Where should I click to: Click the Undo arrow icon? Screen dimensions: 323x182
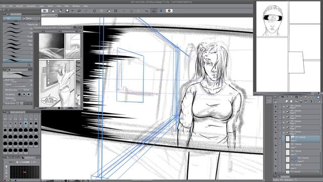79,11
